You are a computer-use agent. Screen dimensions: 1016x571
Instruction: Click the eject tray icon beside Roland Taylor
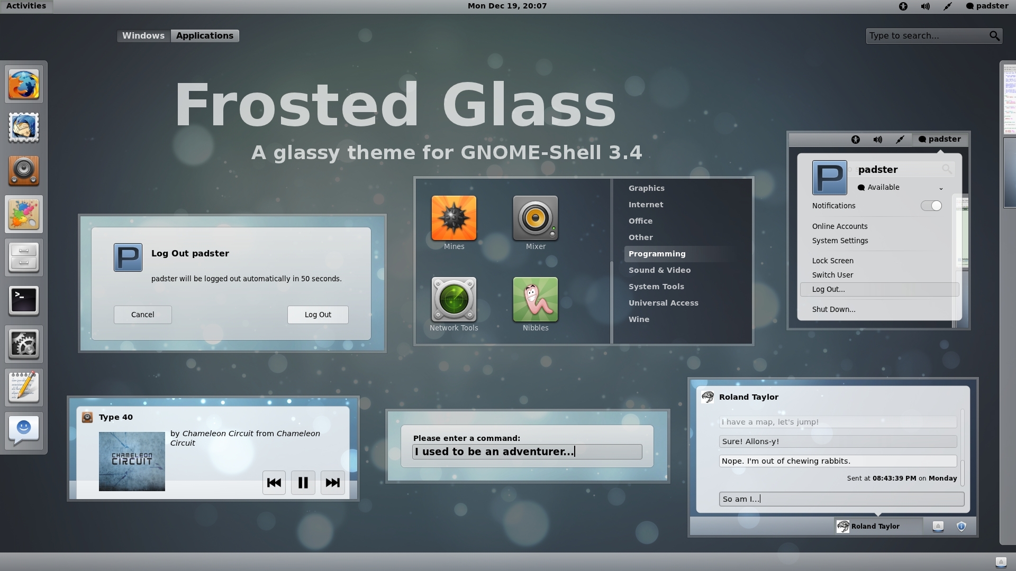click(x=938, y=527)
